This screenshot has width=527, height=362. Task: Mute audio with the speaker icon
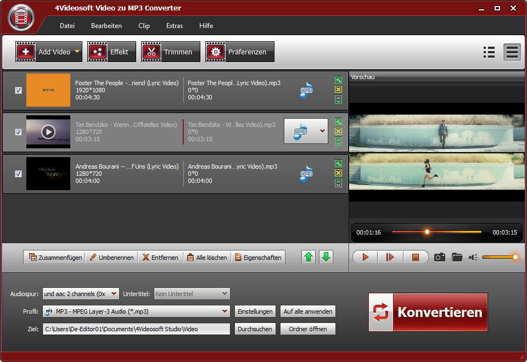[473, 258]
